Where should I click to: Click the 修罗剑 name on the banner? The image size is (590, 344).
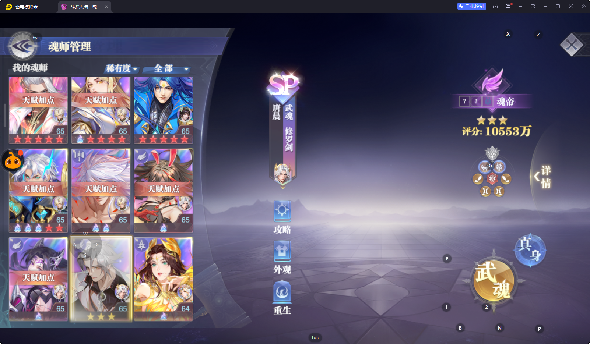(289, 139)
